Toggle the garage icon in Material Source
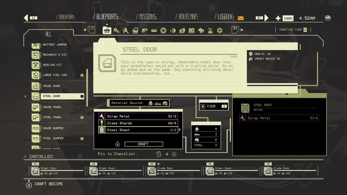The height and width of the screenshot is (195, 347). 165,103
